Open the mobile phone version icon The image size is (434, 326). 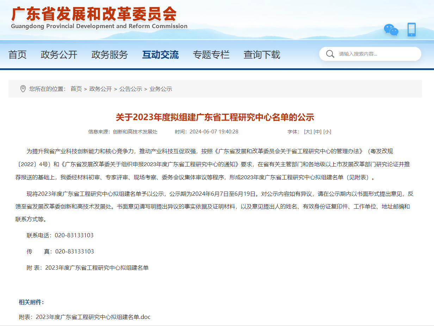click(x=411, y=30)
